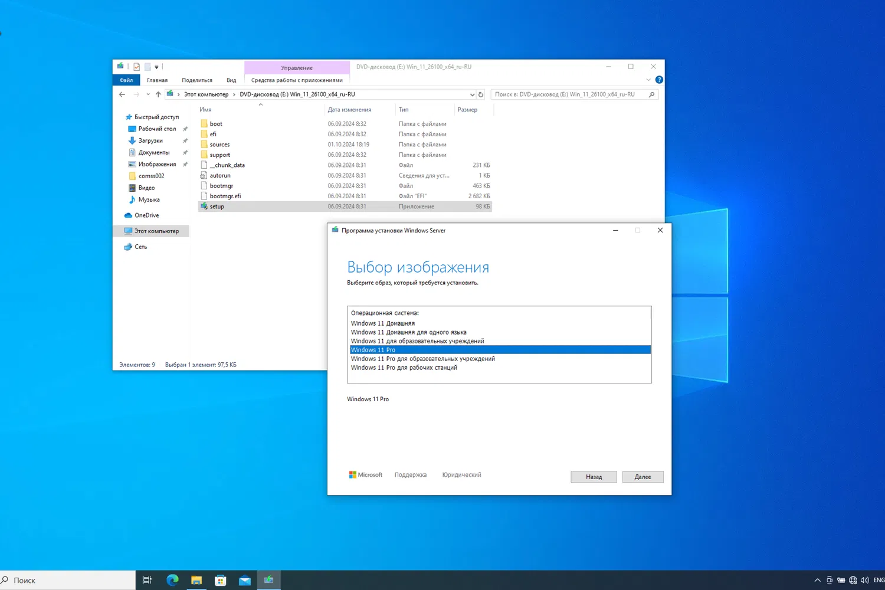Go up one folder level in Explorer

(158, 94)
